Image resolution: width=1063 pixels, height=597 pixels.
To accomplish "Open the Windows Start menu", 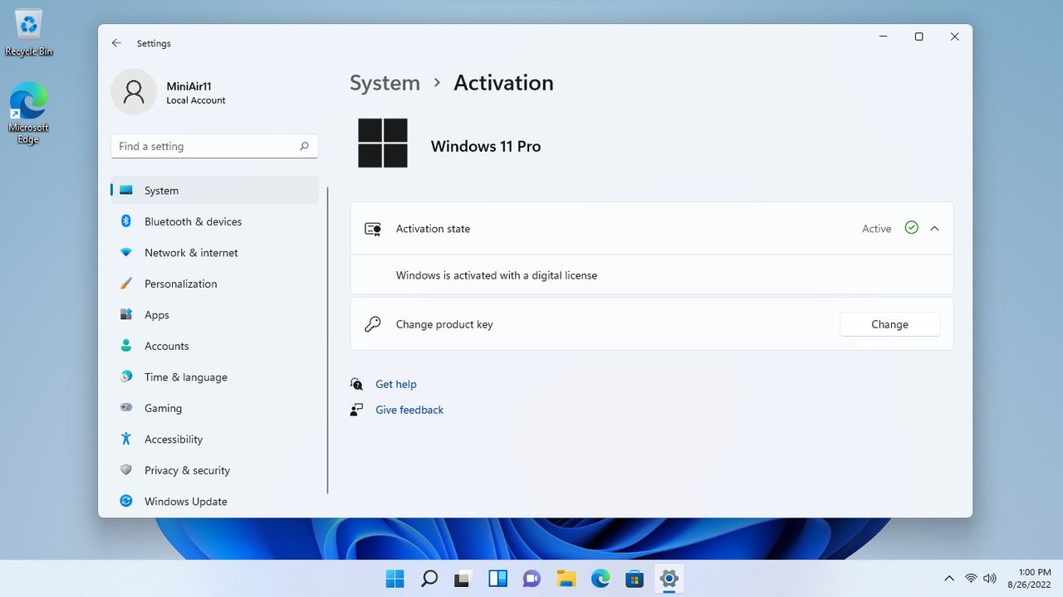I will click(394, 579).
